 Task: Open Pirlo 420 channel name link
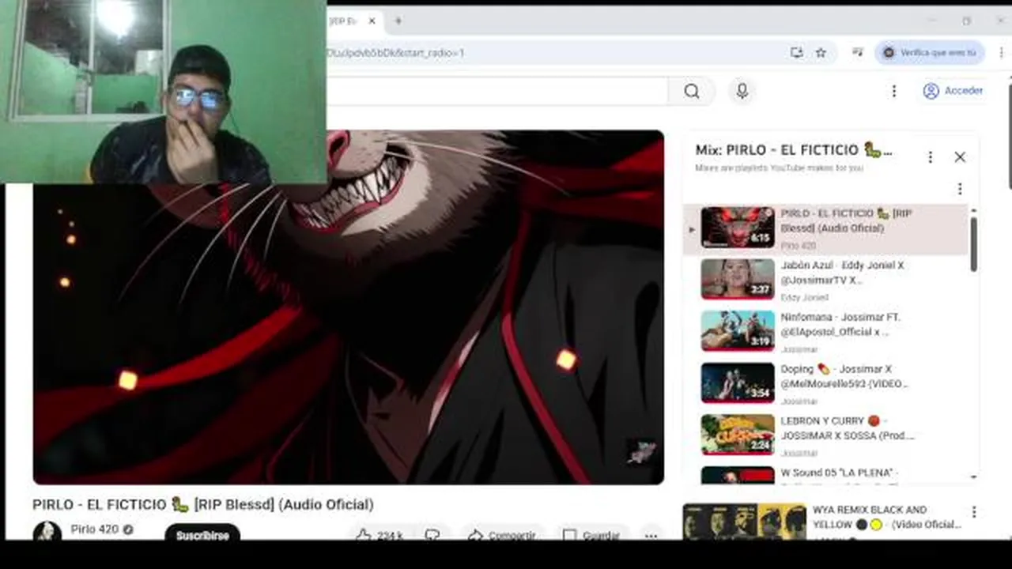pyautogui.click(x=95, y=529)
